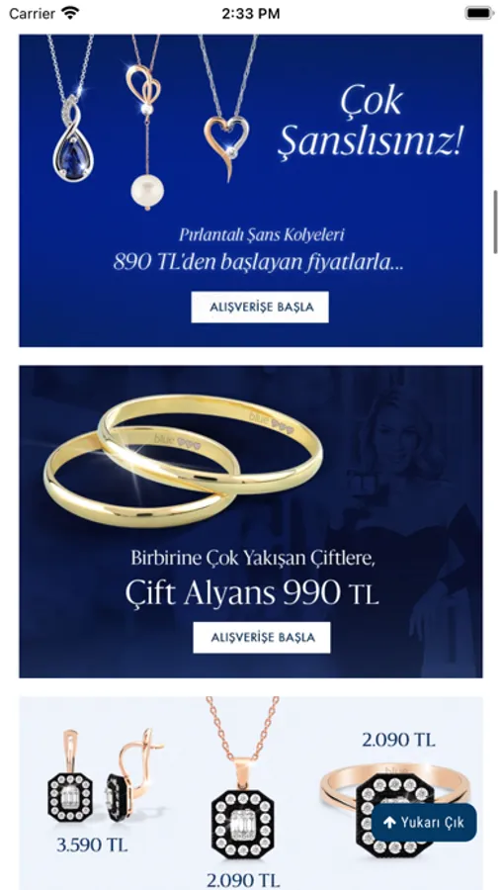The width and height of the screenshot is (501, 890).
Task: Tap the 2.090 TL price below the pendant
Action: [243, 880]
